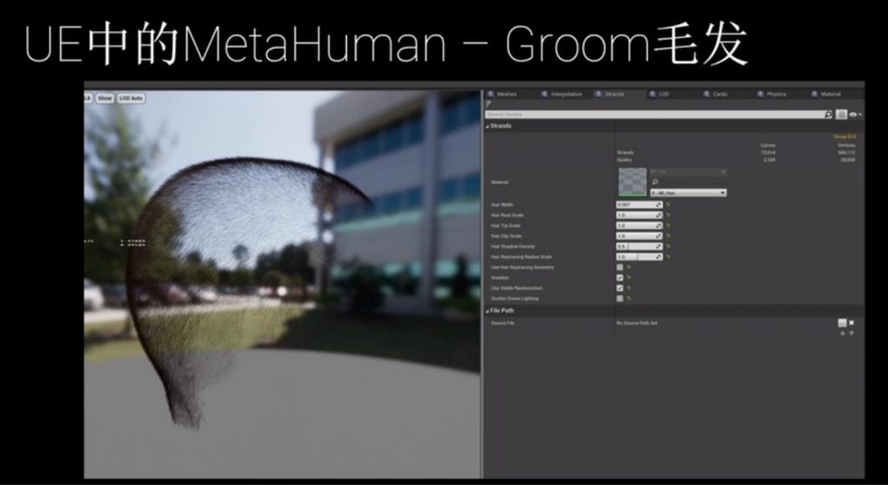Click the Hair Tip Scale value field
This screenshot has width=888, height=485.
click(639, 225)
